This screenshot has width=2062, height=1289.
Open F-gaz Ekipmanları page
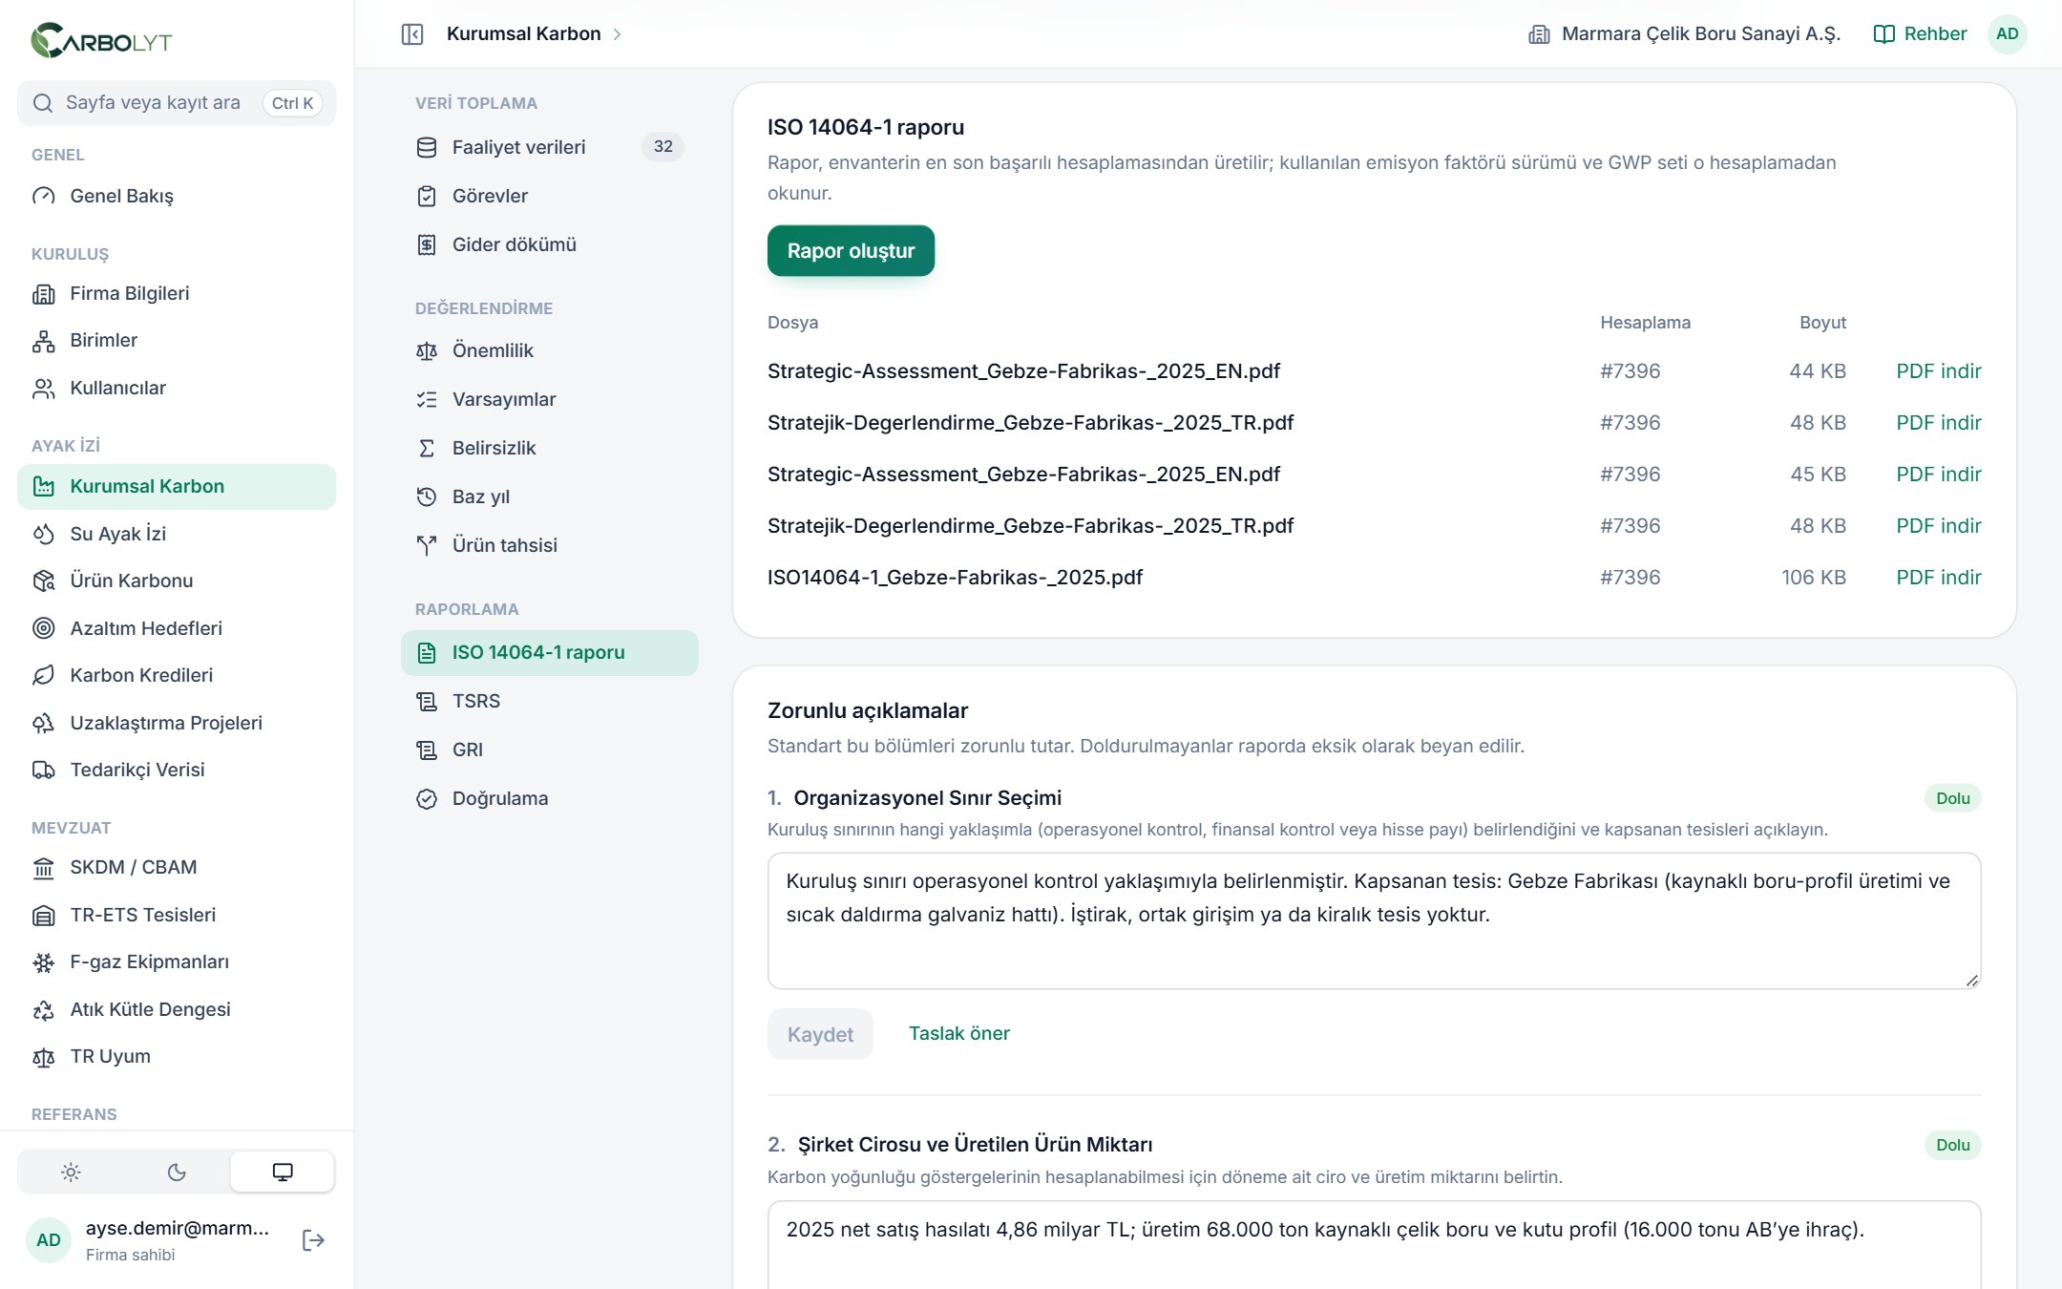pyautogui.click(x=177, y=961)
